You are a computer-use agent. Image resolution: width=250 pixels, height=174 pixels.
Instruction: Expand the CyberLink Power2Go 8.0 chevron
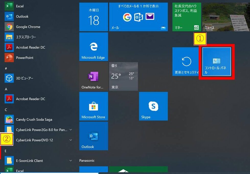[71, 130]
